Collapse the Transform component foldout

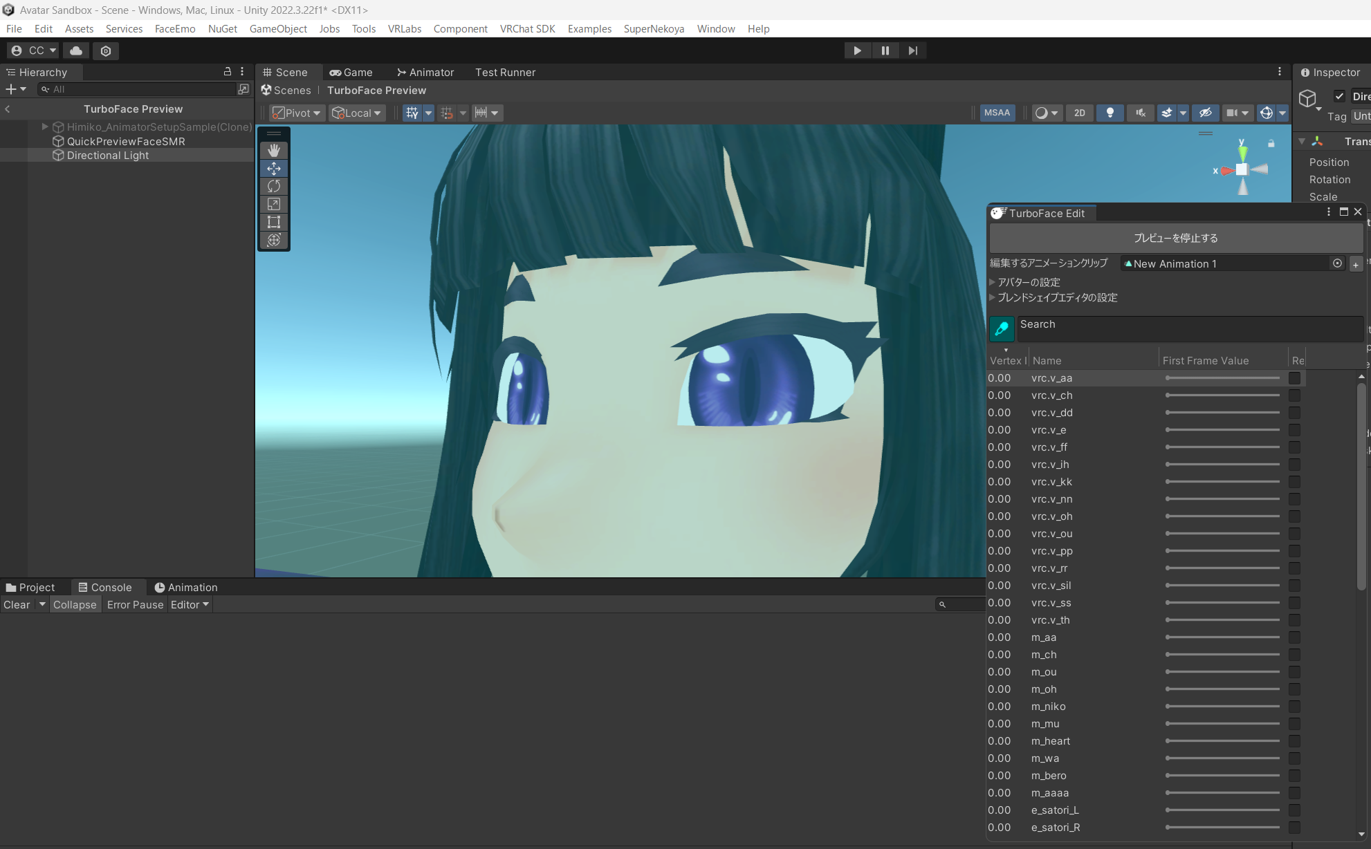point(1302,141)
